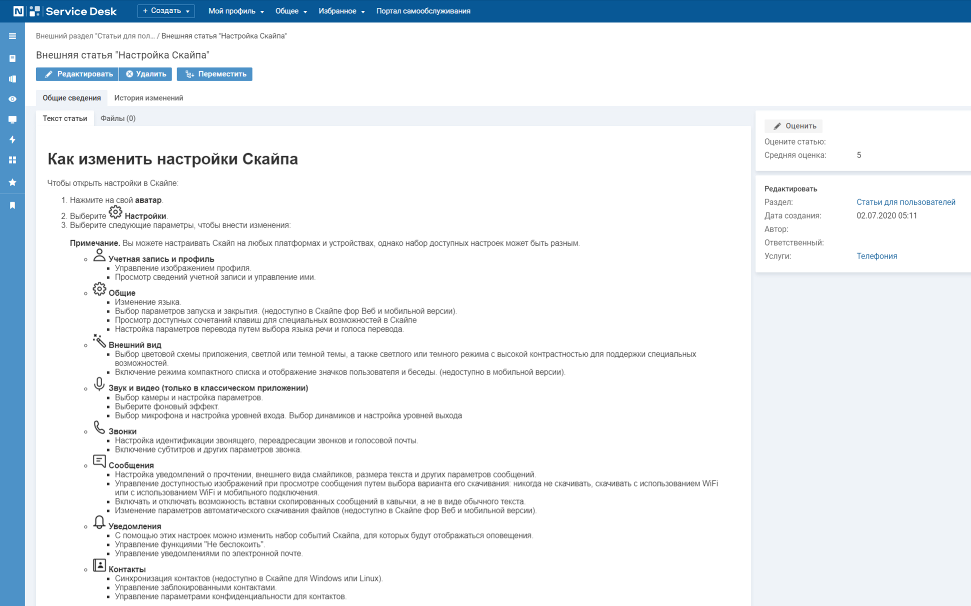Toggle the hamburger navigation menu
Image resolution: width=971 pixels, height=606 pixels.
coord(12,36)
